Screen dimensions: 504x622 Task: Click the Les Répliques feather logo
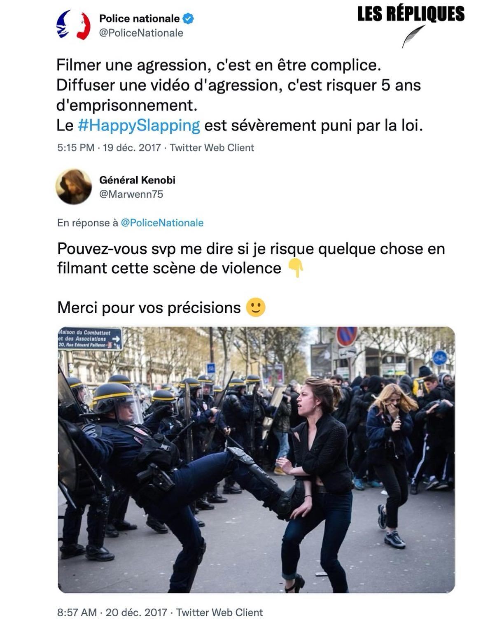[413, 36]
